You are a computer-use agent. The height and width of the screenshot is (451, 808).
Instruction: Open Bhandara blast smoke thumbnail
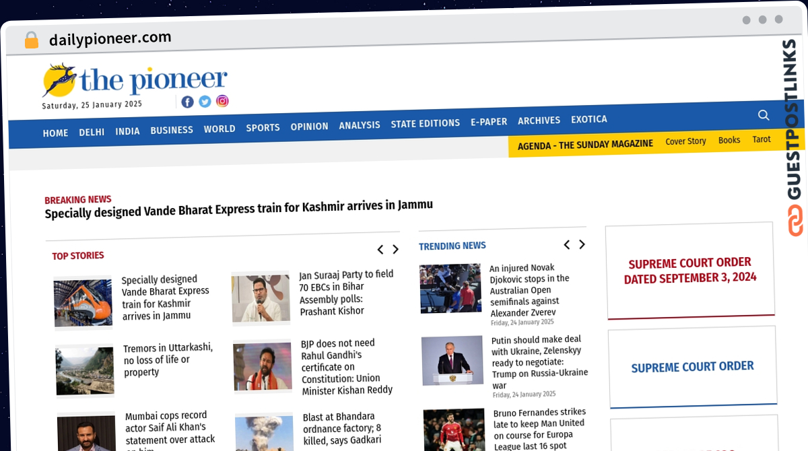coord(264,431)
